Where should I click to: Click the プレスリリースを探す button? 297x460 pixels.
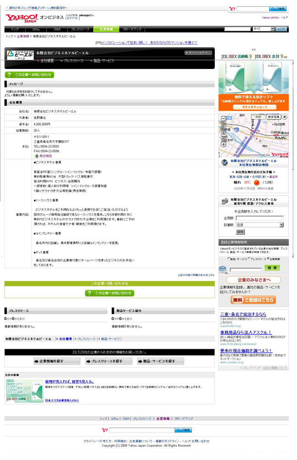tap(109, 361)
